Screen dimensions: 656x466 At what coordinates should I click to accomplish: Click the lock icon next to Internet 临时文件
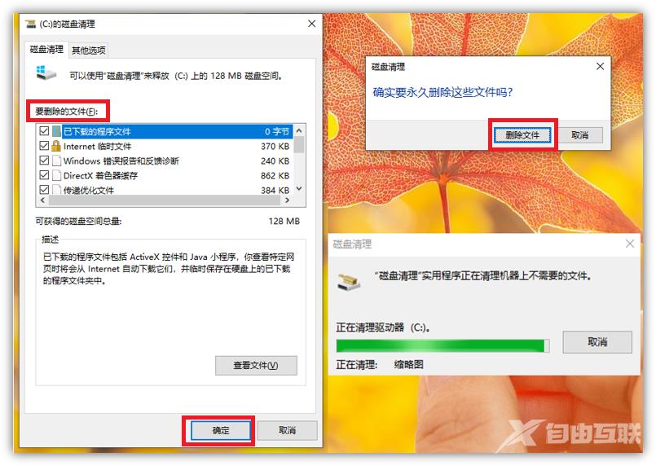pyautogui.click(x=56, y=146)
